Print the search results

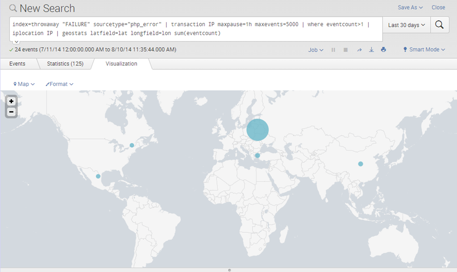click(x=383, y=50)
